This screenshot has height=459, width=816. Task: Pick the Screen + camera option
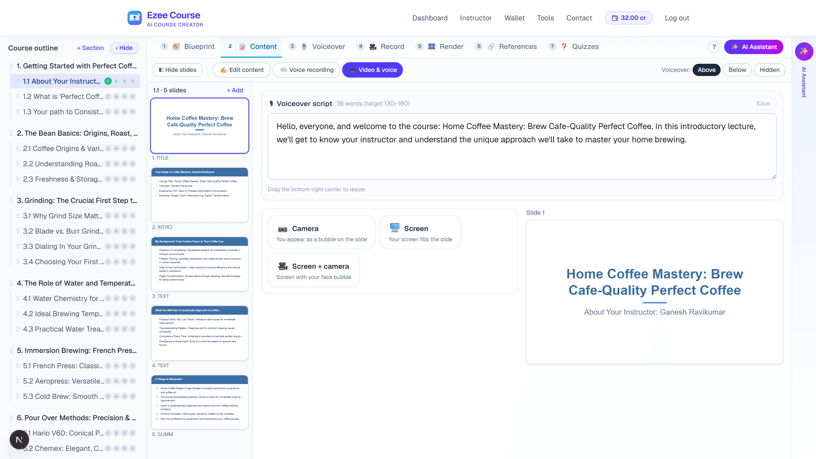click(314, 270)
